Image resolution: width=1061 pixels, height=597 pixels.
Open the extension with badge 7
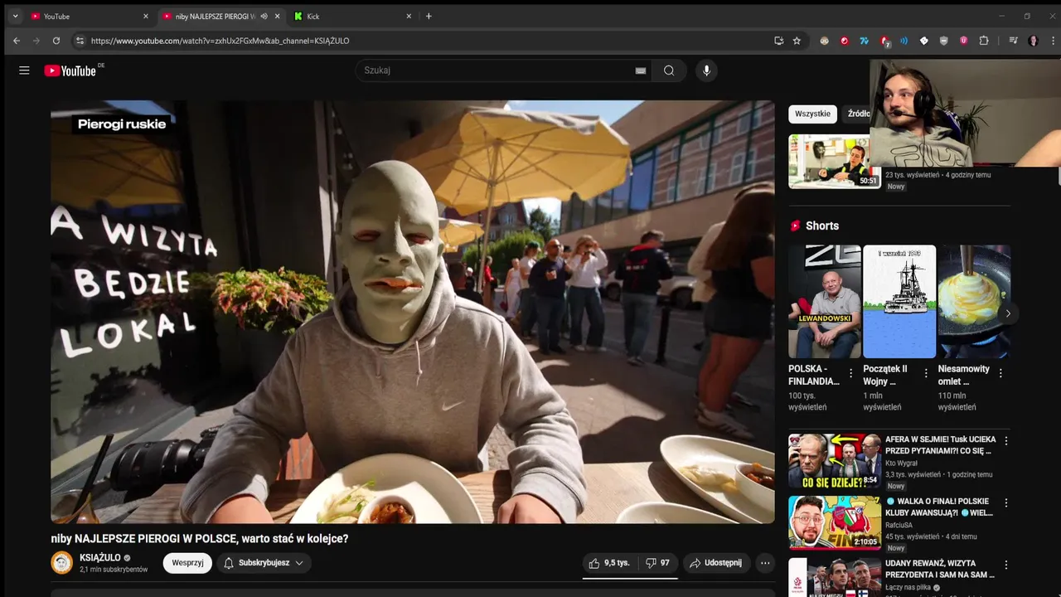click(884, 41)
